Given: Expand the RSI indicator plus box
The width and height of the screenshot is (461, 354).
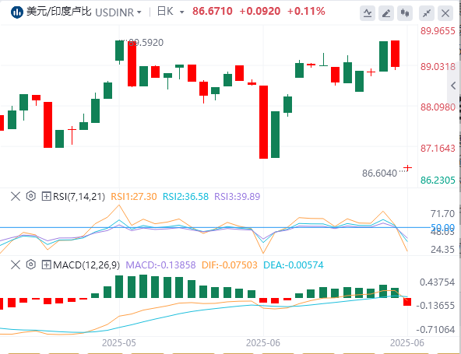Looking at the screenshot, I should pos(46,196).
